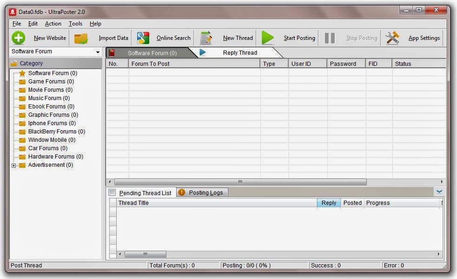Click the New Website toolbar label
This screenshot has width=457, height=279.
click(x=50, y=38)
